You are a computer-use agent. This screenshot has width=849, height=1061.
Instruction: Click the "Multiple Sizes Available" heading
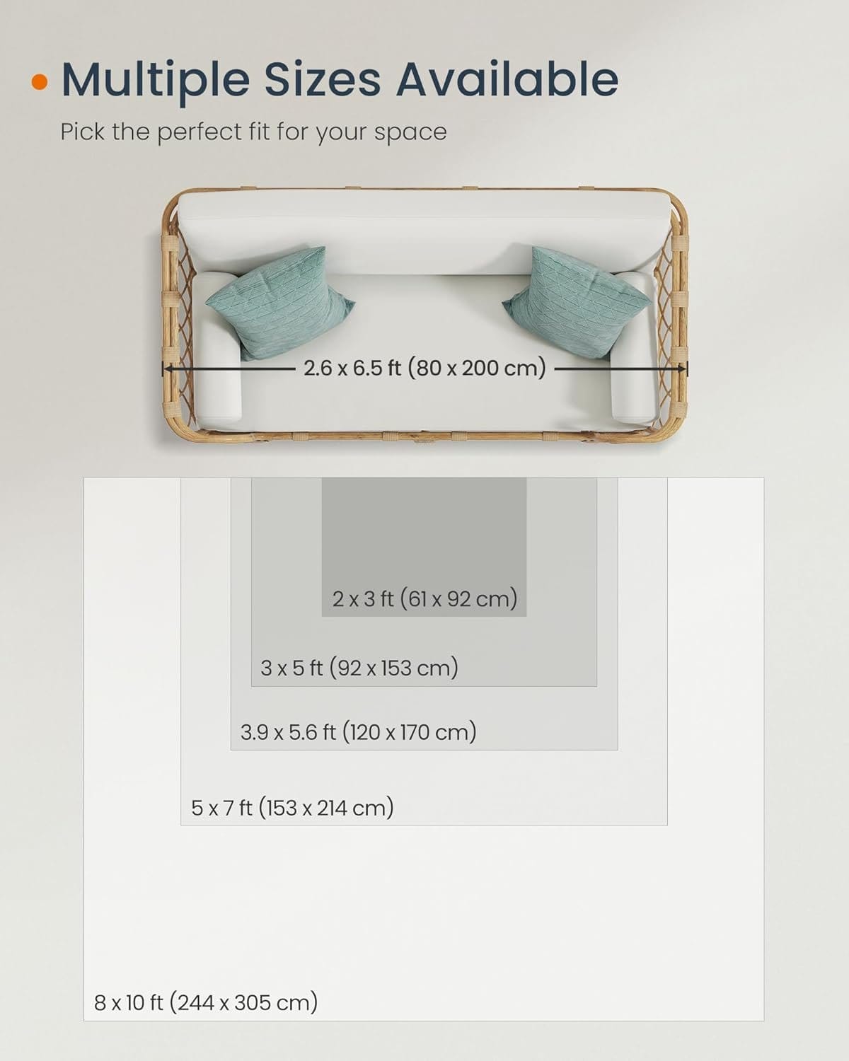[x=340, y=79]
